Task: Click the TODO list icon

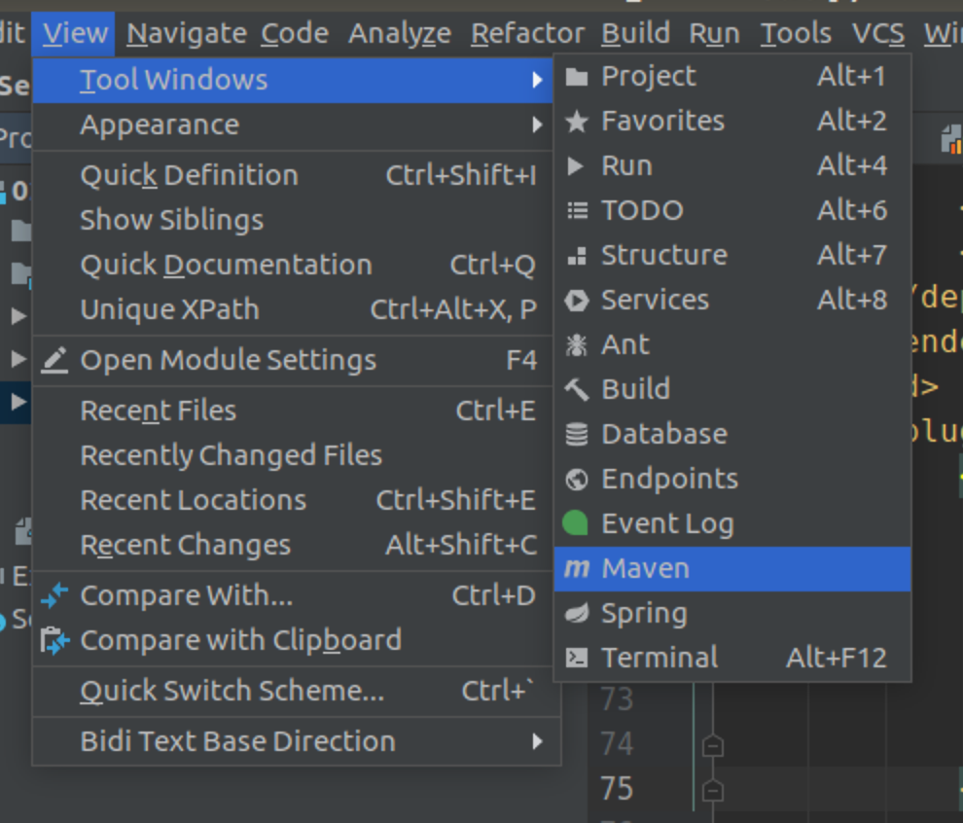Action: pyautogui.click(x=577, y=211)
